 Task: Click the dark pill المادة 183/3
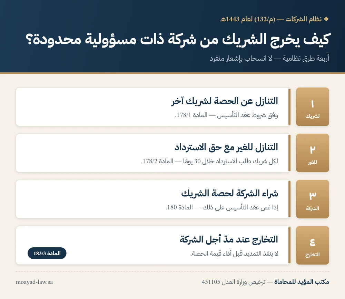point(47,253)
